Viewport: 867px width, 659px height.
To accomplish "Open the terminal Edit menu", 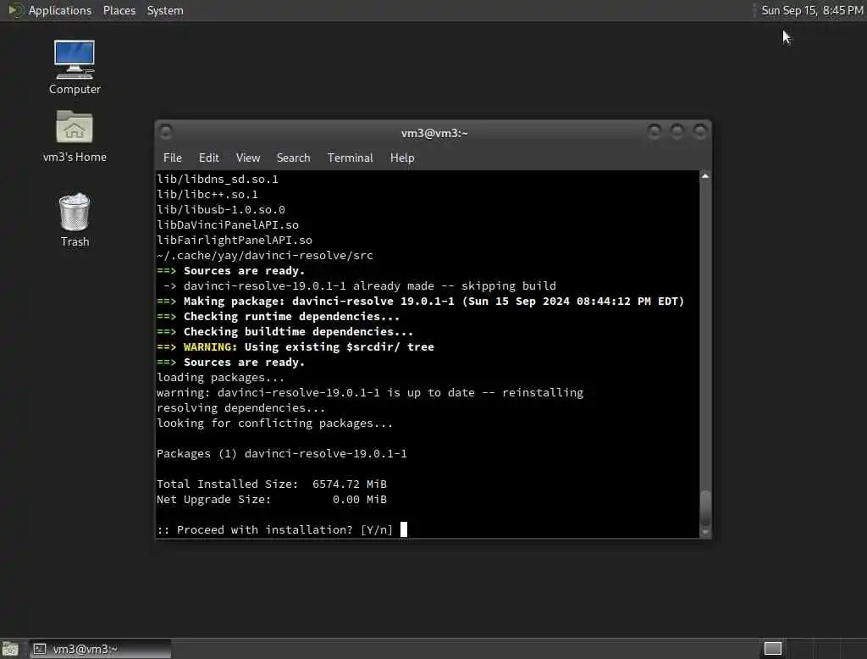I will pos(208,158).
